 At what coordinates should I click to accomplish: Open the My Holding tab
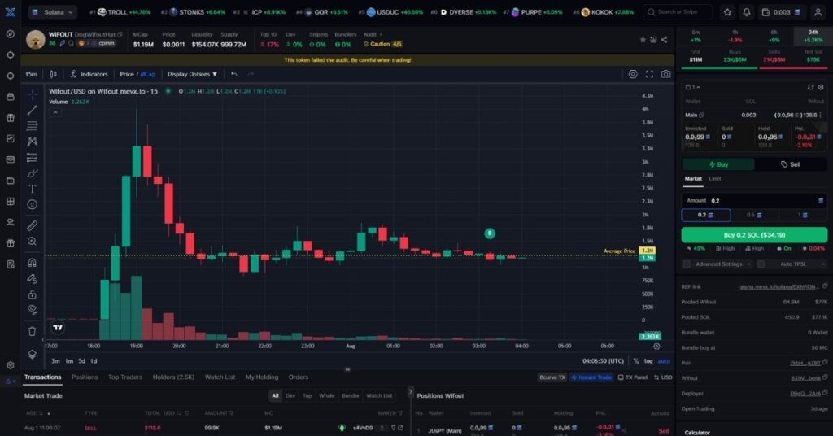point(262,377)
